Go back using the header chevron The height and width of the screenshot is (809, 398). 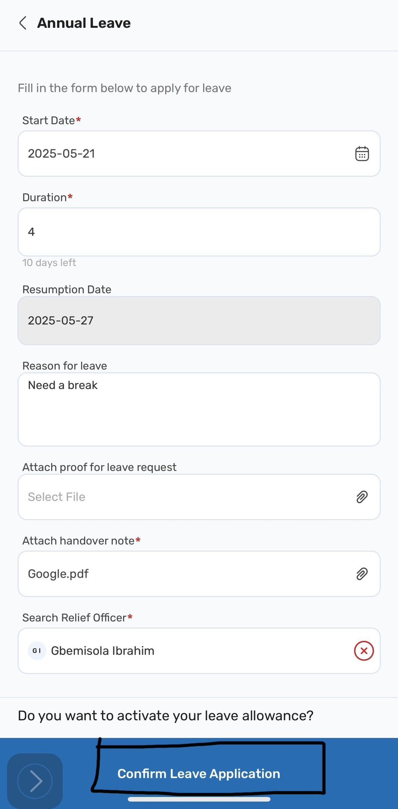tap(23, 23)
